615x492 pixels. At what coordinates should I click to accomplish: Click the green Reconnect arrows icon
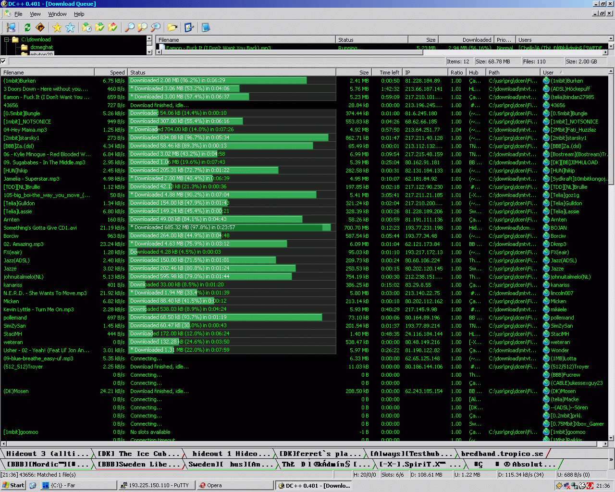pos(27,27)
